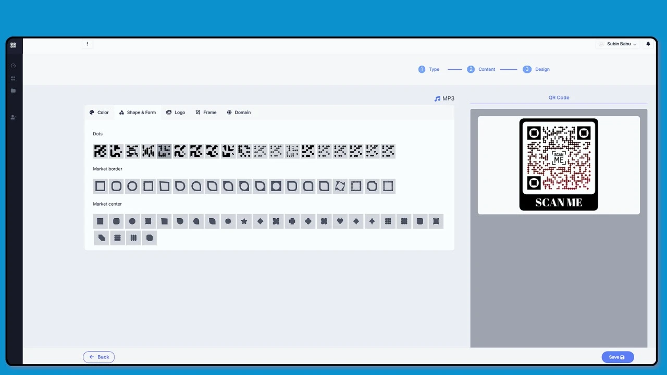This screenshot has height=375, width=667.
Task: Select the first square marker border
Action: point(100,186)
